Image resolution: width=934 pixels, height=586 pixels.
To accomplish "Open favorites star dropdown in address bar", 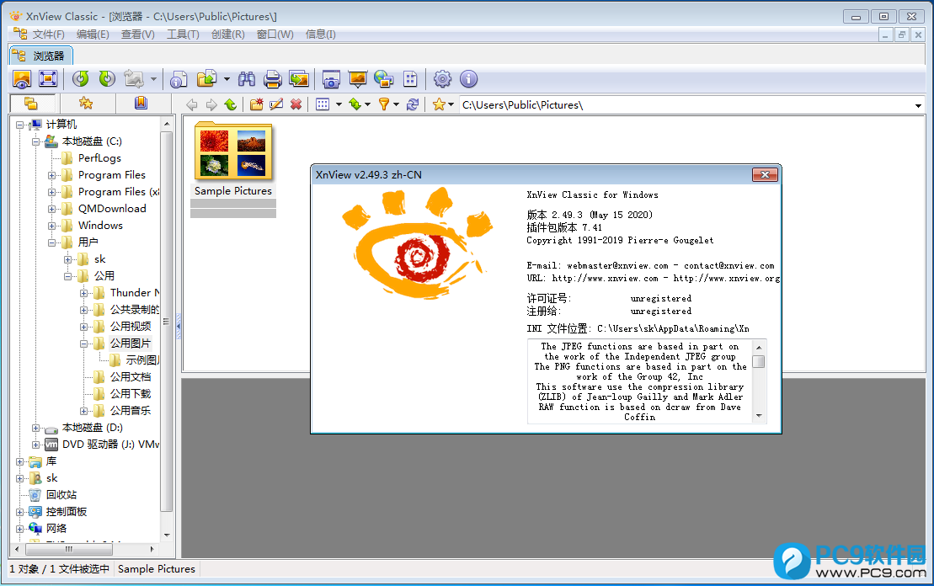I will tap(443, 104).
